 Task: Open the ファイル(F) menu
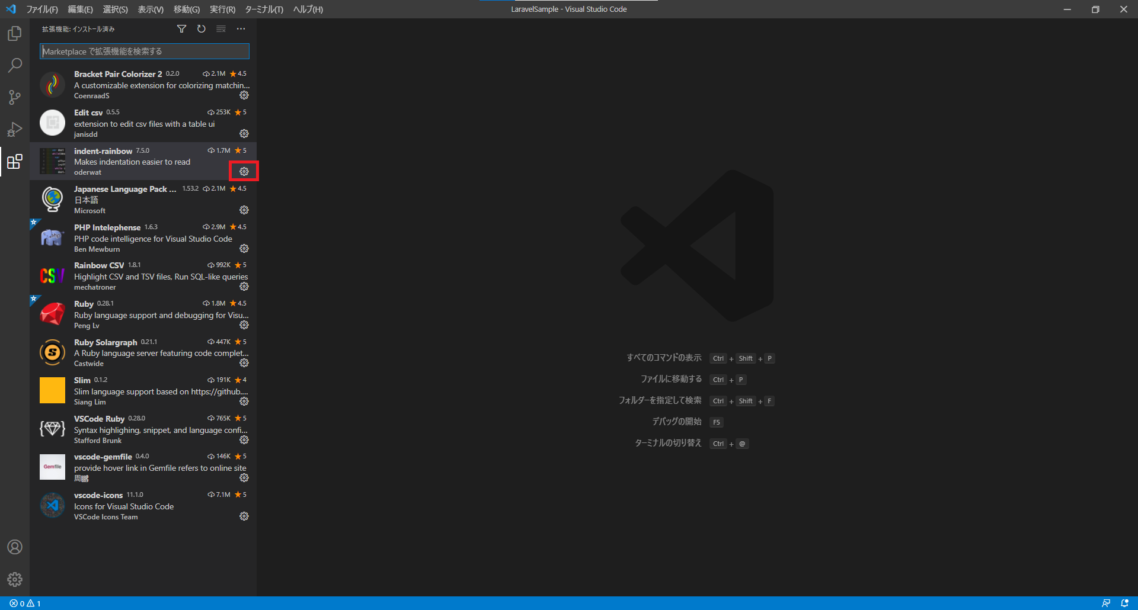[x=42, y=9]
